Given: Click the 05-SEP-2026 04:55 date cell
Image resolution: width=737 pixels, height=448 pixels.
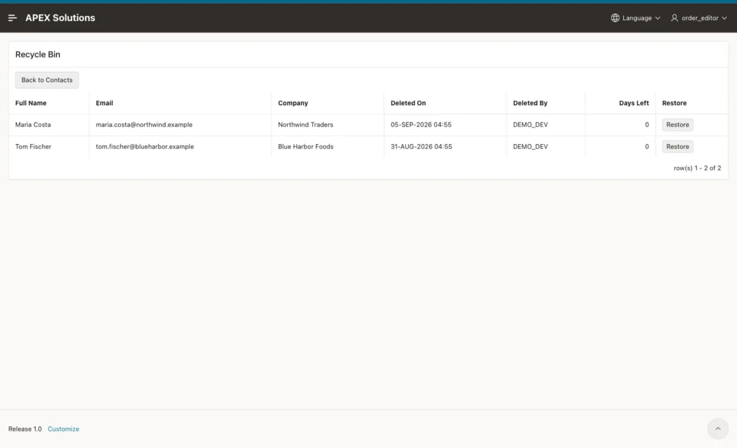Looking at the screenshot, I should (x=420, y=125).
